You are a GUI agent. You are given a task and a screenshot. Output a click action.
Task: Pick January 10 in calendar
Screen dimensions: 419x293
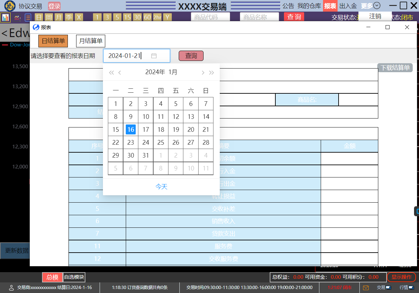[146, 117]
